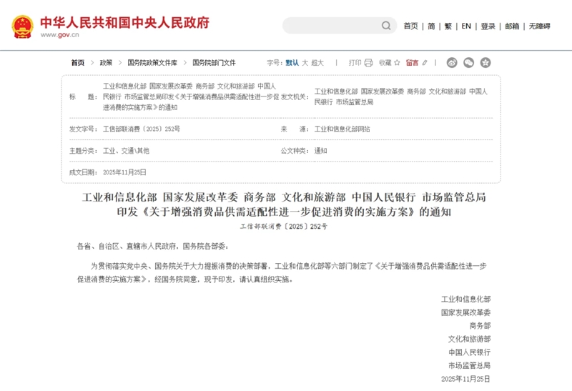
Task: Open 邮箱 mailbox link
Action: pos(512,26)
